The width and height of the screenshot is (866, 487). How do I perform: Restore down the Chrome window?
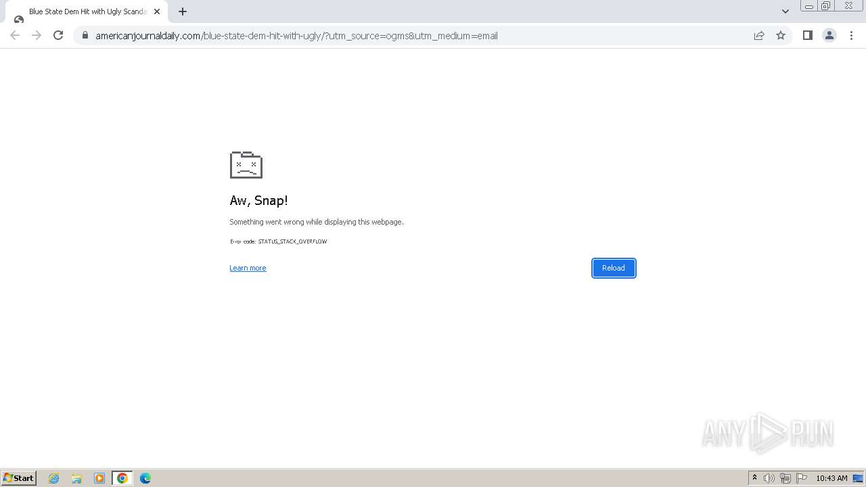click(x=826, y=6)
